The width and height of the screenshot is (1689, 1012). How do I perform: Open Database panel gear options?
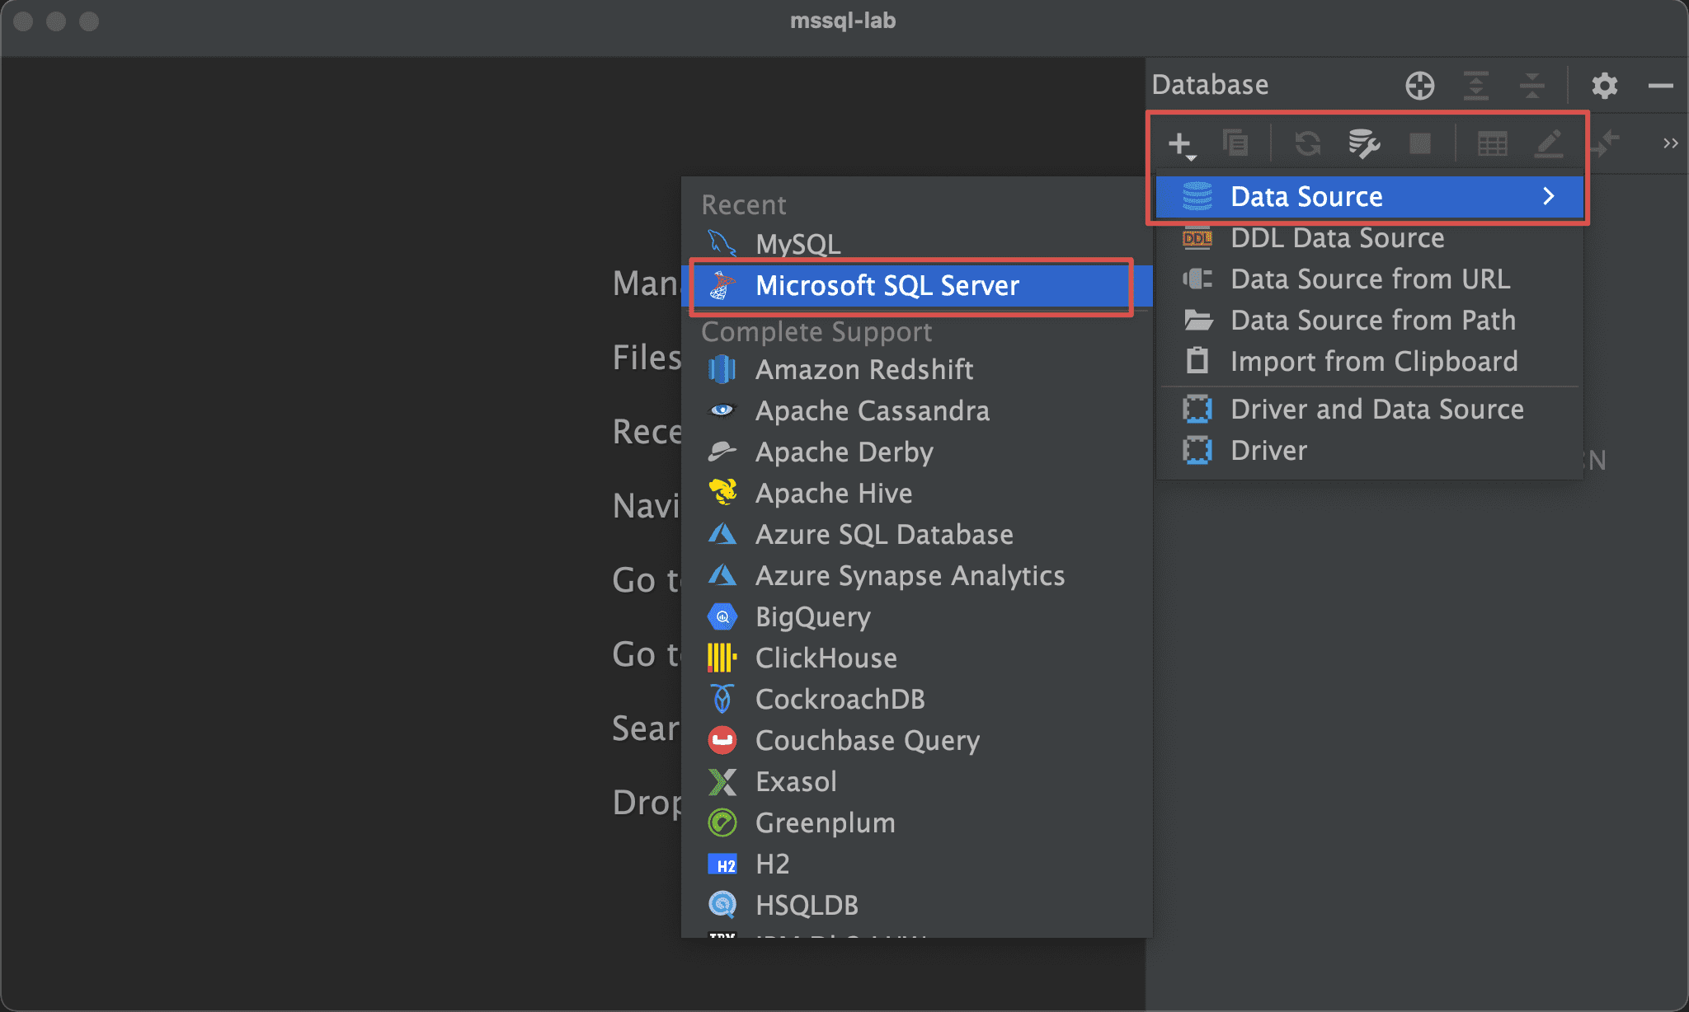click(1605, 85)
